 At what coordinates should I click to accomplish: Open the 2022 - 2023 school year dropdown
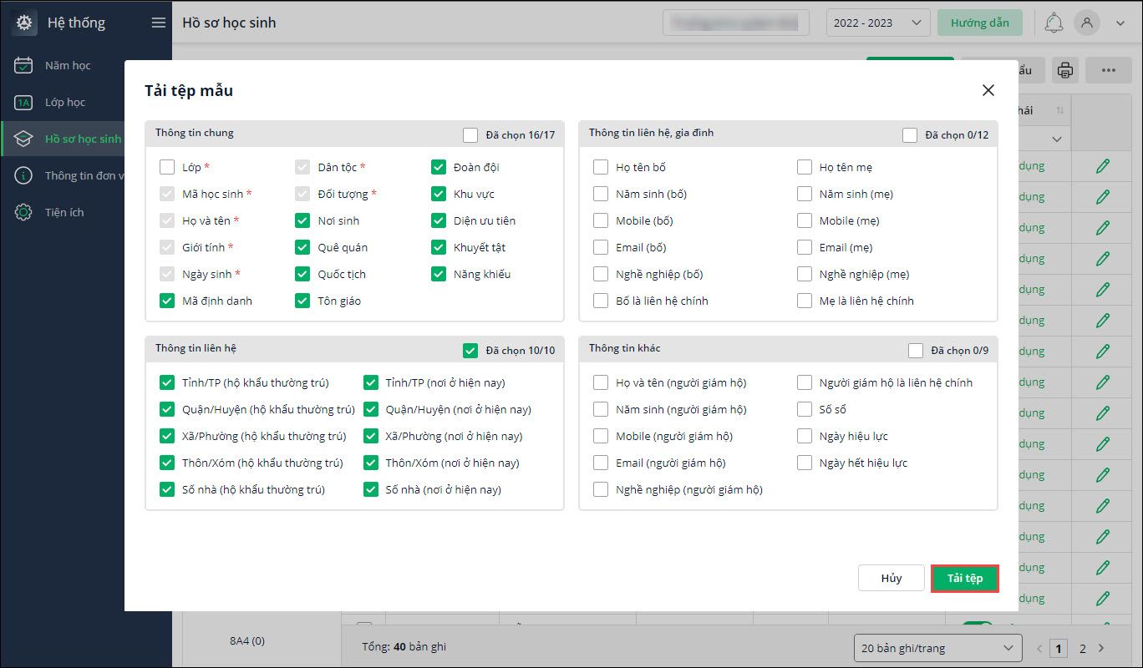[x=877, y=23]
